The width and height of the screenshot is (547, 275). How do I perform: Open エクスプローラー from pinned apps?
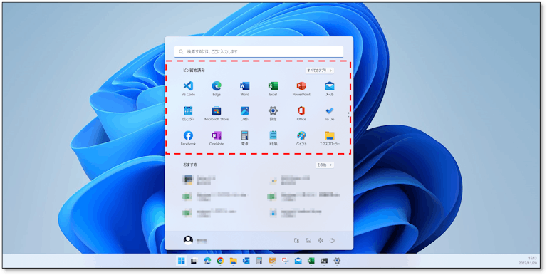329,138
